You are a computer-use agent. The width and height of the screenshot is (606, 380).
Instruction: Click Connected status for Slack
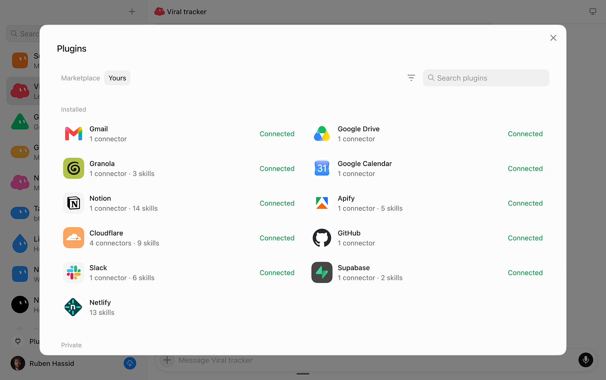pyautogui.click(x=277, y=273)
